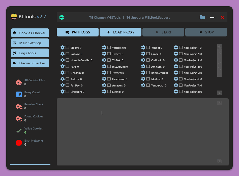Toggle the YouProject5 checkbox
Screen dimensions: 239x176
181,73
